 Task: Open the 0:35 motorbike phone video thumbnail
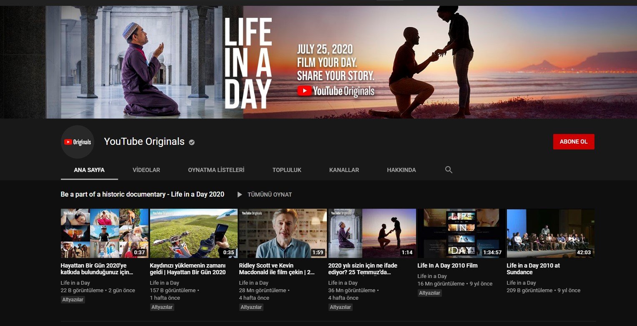click(193, 233)
